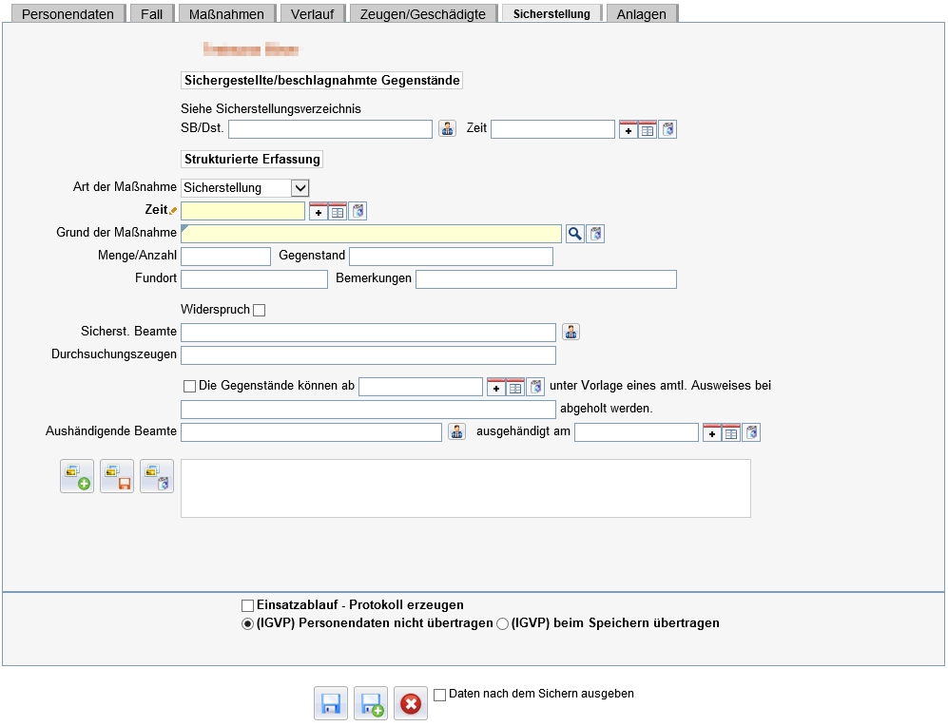Focus the SB/Dst. input field
Image resolution: width=948 pixels, height=726 pixels.
(x=330, y=129)
